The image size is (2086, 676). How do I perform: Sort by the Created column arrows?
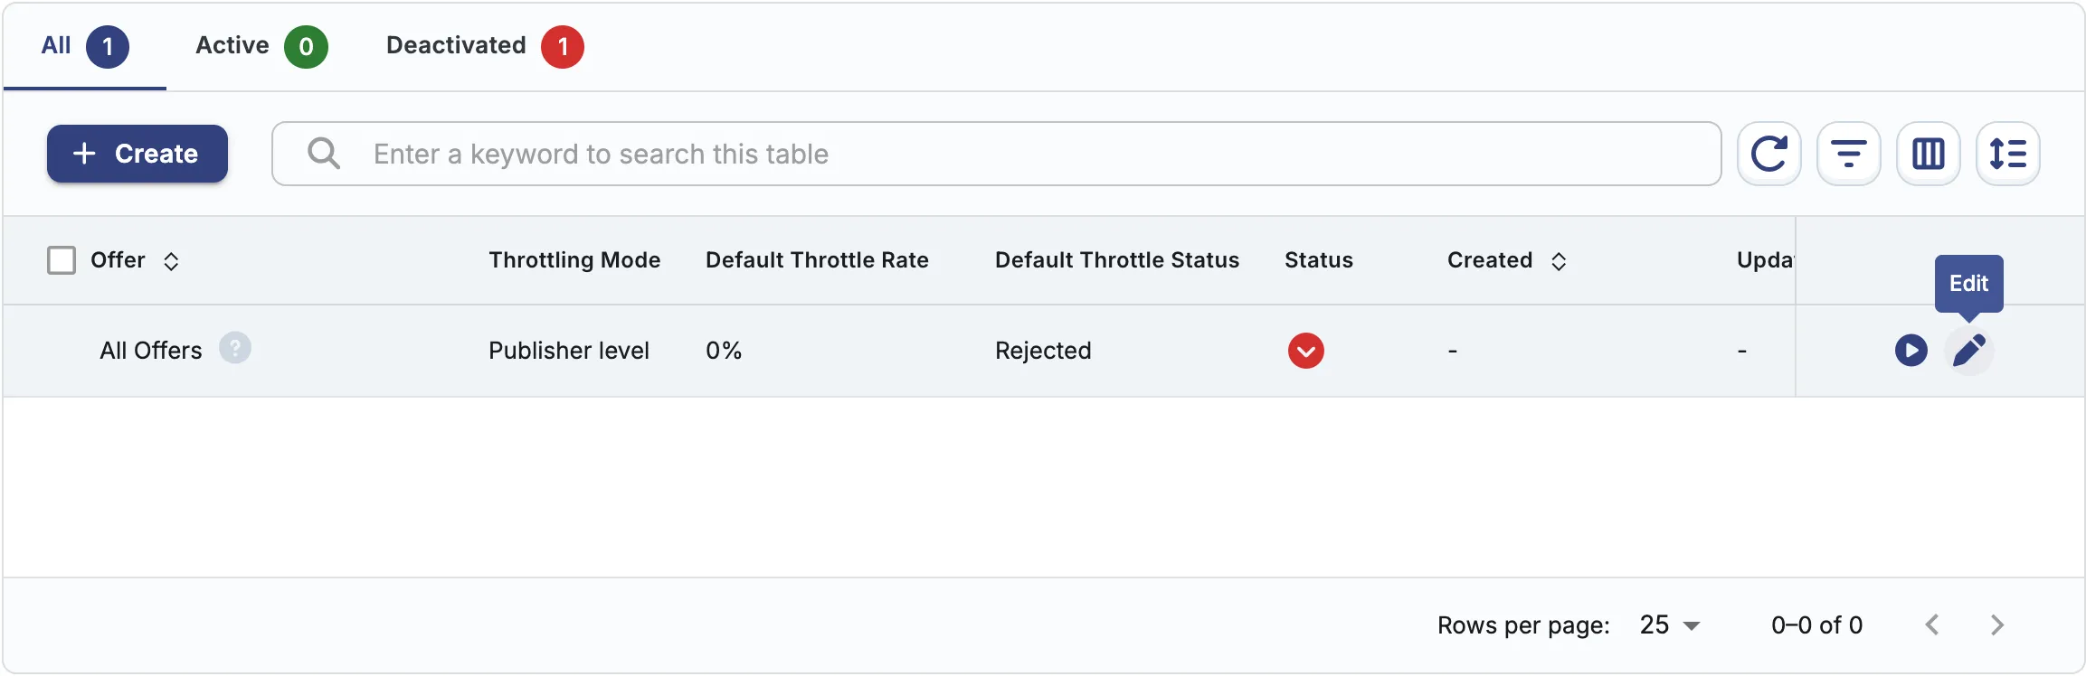click(1559, 261)
